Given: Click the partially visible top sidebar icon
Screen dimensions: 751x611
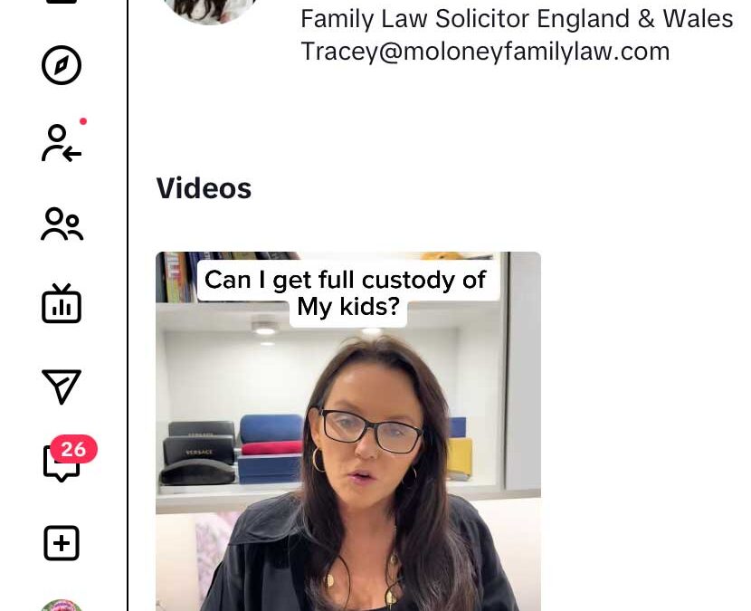Looking at the screenshot, I should pos(62,2).
